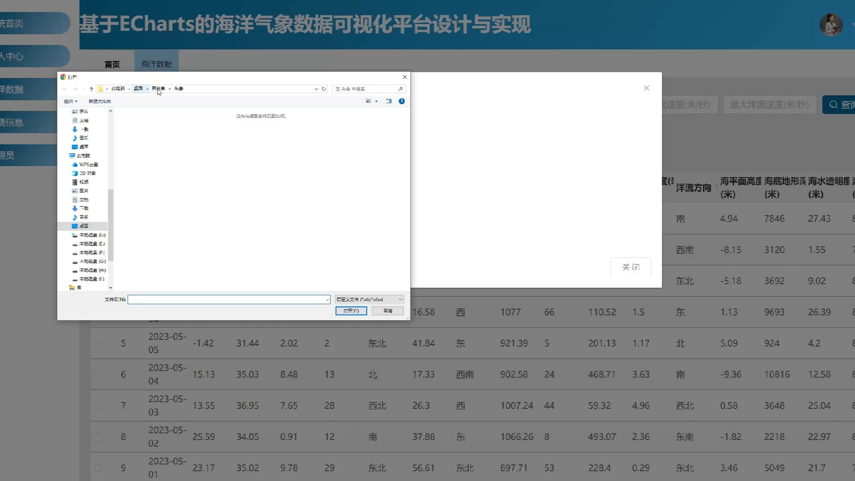Expand the chevron after 此电脑 in the breadcrumb
The image size is (855, 481).
point(129,89)
